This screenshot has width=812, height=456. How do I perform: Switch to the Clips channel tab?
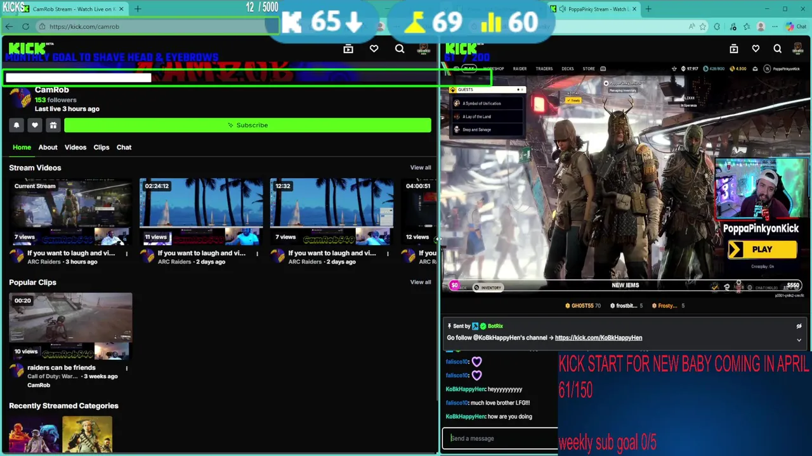tap(101, 148)
